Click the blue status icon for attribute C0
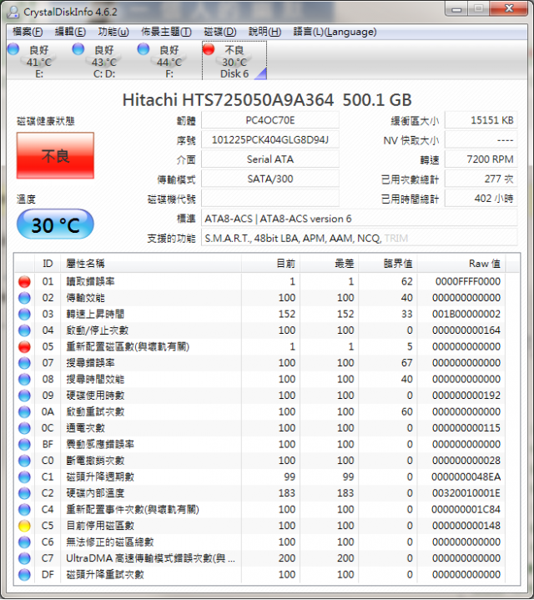This screenshot has width=534, height=600. [x=24, y=461]
